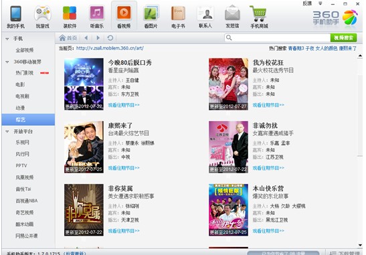The height and width of the screenshot is (255, 366).
Task: Refresh the current video page
Action: (x=110, y=38)
